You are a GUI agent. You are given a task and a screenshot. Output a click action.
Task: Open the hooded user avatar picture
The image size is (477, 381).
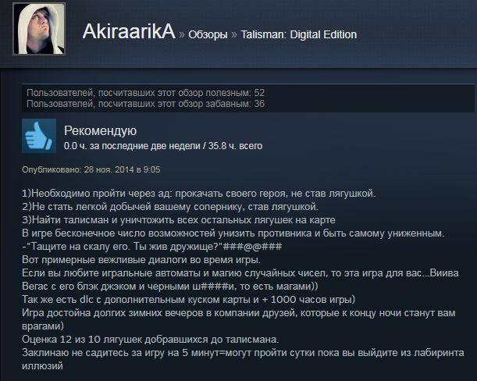[x=39, y=29]
